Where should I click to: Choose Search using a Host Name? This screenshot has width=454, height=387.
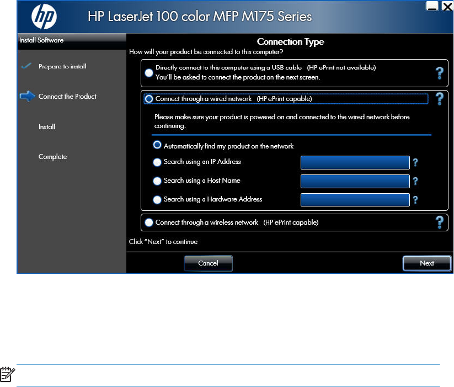tap(157, 181)
